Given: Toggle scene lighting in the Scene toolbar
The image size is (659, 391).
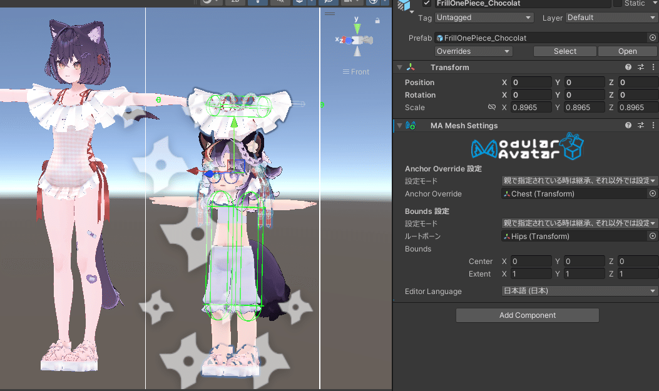Looking at the screenshot, I should (257, 3).
